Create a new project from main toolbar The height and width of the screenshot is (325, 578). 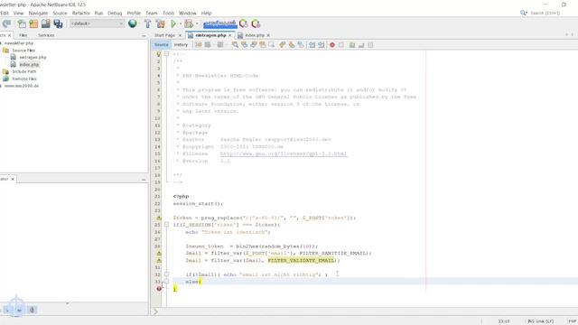[33, 24]
